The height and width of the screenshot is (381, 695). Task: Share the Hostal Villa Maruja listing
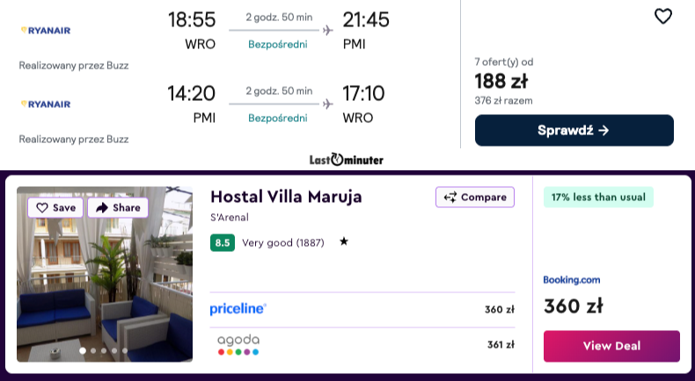(x=118, y=208)
